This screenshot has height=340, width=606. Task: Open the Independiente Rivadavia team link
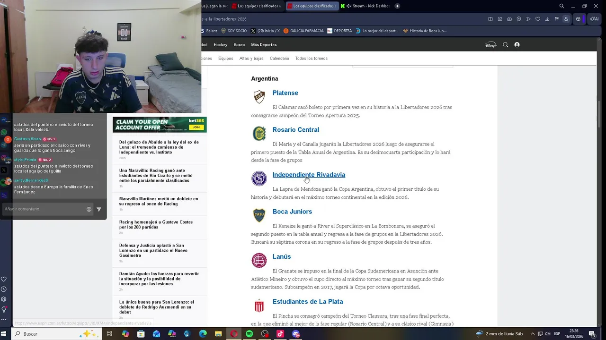[x=309, y=175]
